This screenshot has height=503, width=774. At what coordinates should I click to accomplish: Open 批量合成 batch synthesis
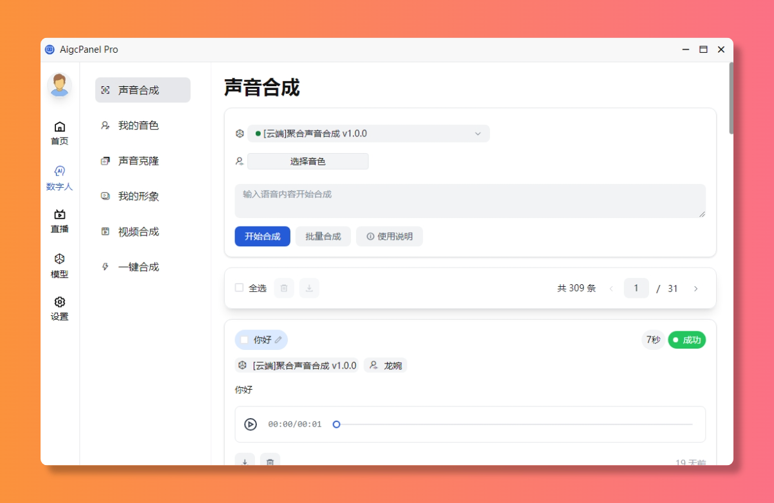(x=323, y=236)
